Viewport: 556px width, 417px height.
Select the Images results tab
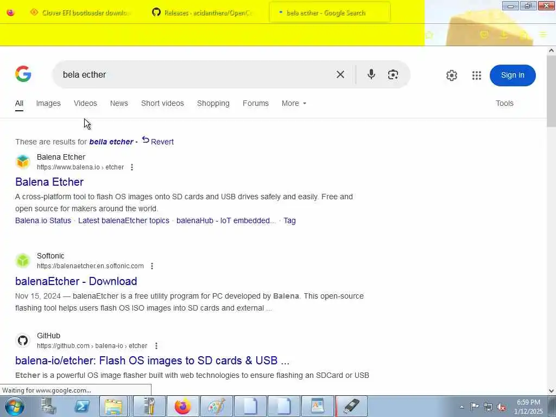pyautogui.click(x=48, y=103)
